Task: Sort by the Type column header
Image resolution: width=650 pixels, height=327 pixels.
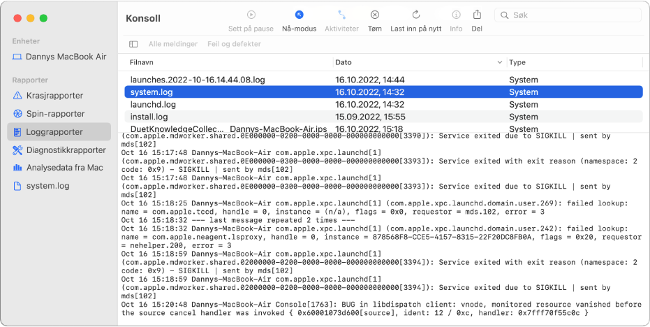Action: 517,62
